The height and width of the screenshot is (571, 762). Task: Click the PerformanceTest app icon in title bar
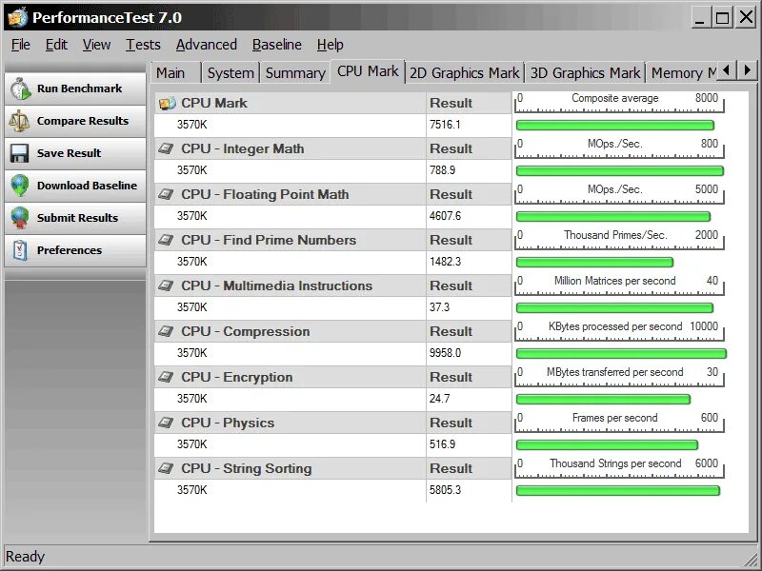pyautogui.click(x=17, y=17)
